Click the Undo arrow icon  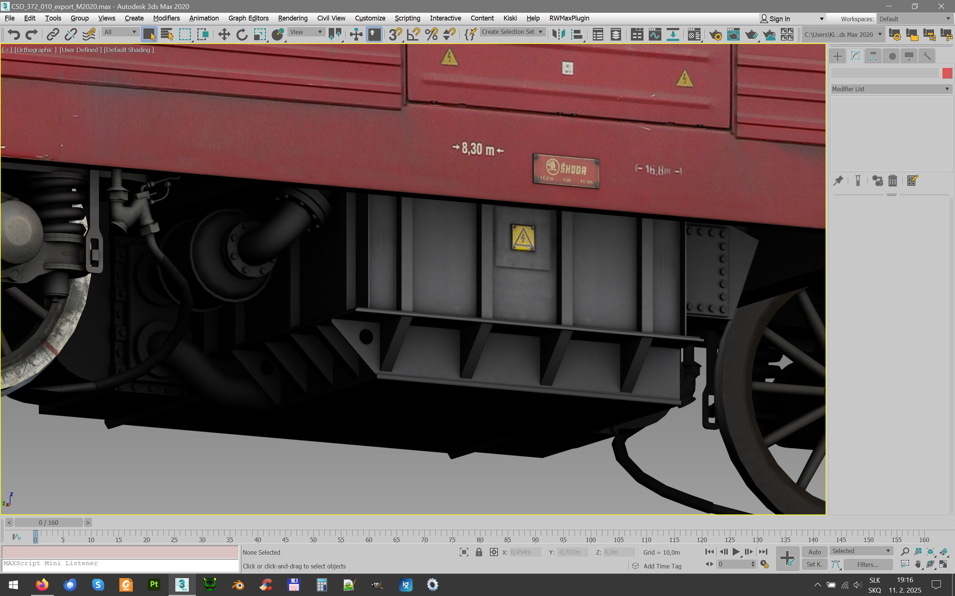(13, 34)
